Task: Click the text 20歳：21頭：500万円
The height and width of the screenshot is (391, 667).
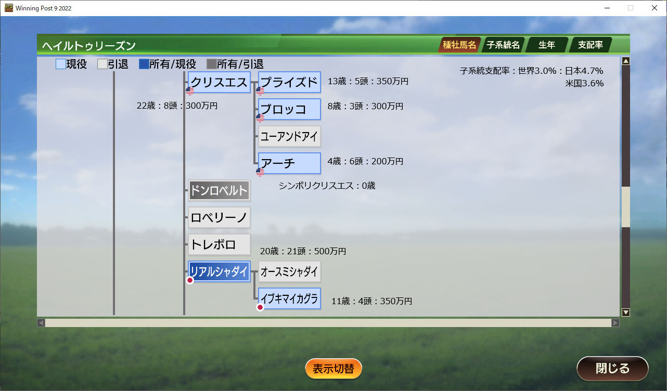Action: 303,252
